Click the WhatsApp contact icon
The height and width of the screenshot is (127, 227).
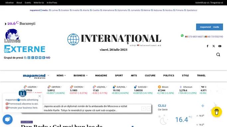pyautogui.click(x=182, y=36)
